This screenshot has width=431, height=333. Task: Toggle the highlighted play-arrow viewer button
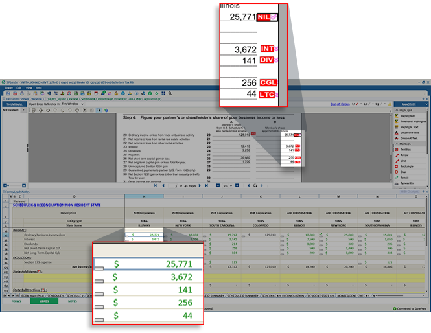click(x=99, y=110)
